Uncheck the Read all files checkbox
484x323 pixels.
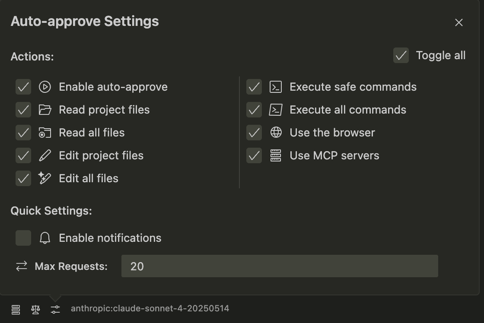coord(23,133)
